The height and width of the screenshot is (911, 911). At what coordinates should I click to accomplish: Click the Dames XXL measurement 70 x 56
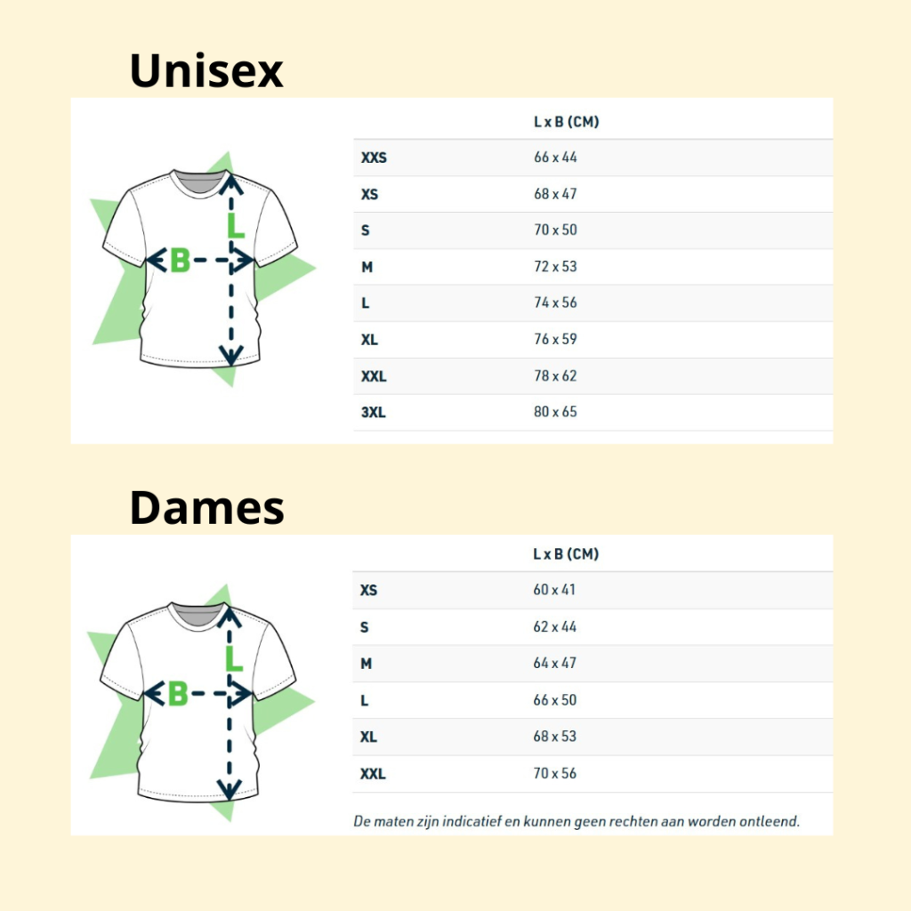555,773
